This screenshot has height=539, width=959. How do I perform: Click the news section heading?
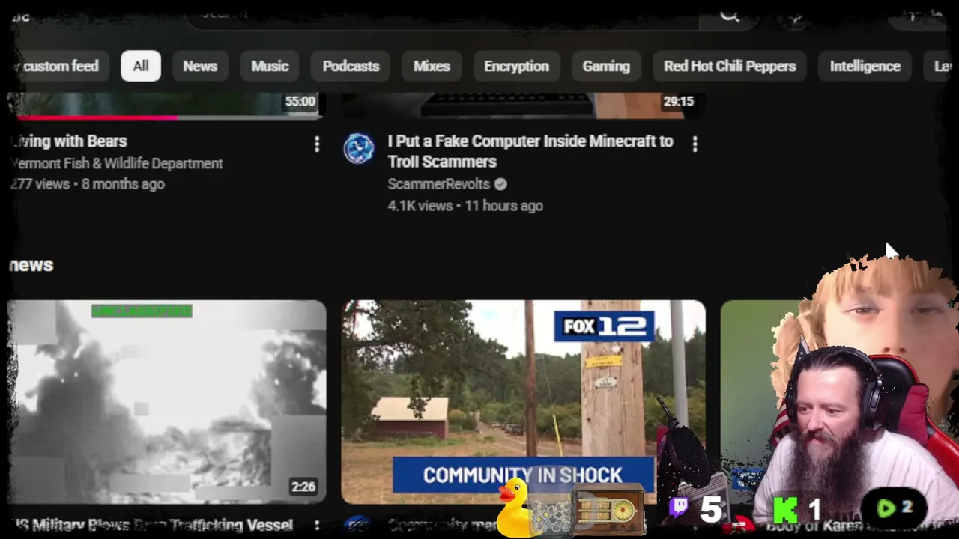point(31,265)
